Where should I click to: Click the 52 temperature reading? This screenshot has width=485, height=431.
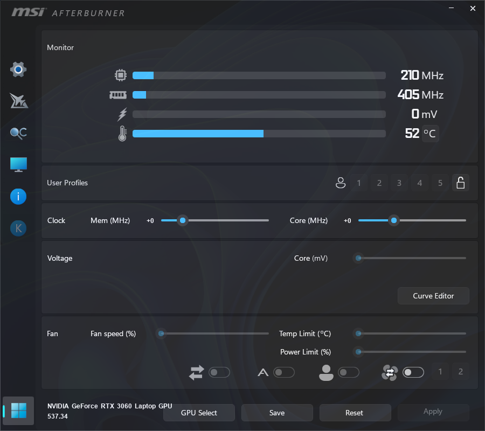(x=412, y=134)
